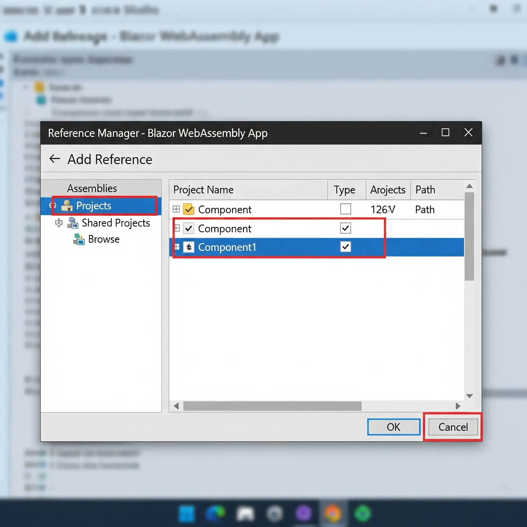
Task: Click the Projects folder icon
Action: tap(67, 206)
